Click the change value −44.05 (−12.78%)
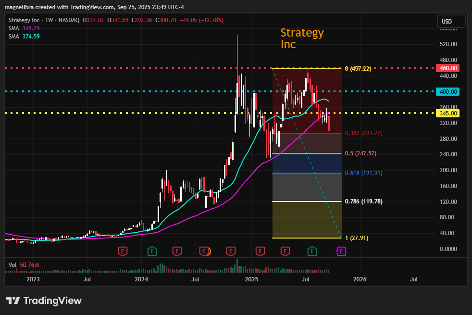The image size is (472, 315). 201,20
